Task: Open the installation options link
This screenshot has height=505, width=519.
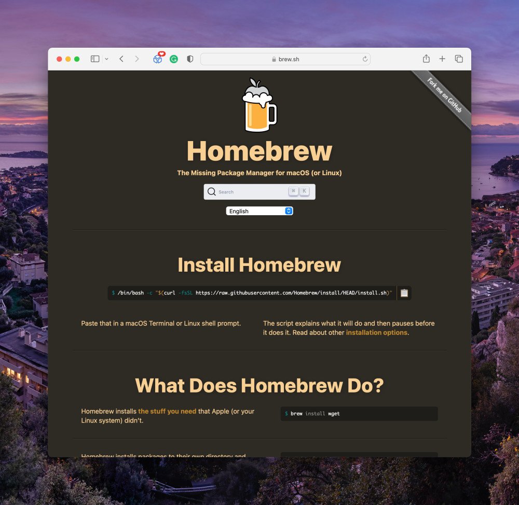Action: click(377, 333)
